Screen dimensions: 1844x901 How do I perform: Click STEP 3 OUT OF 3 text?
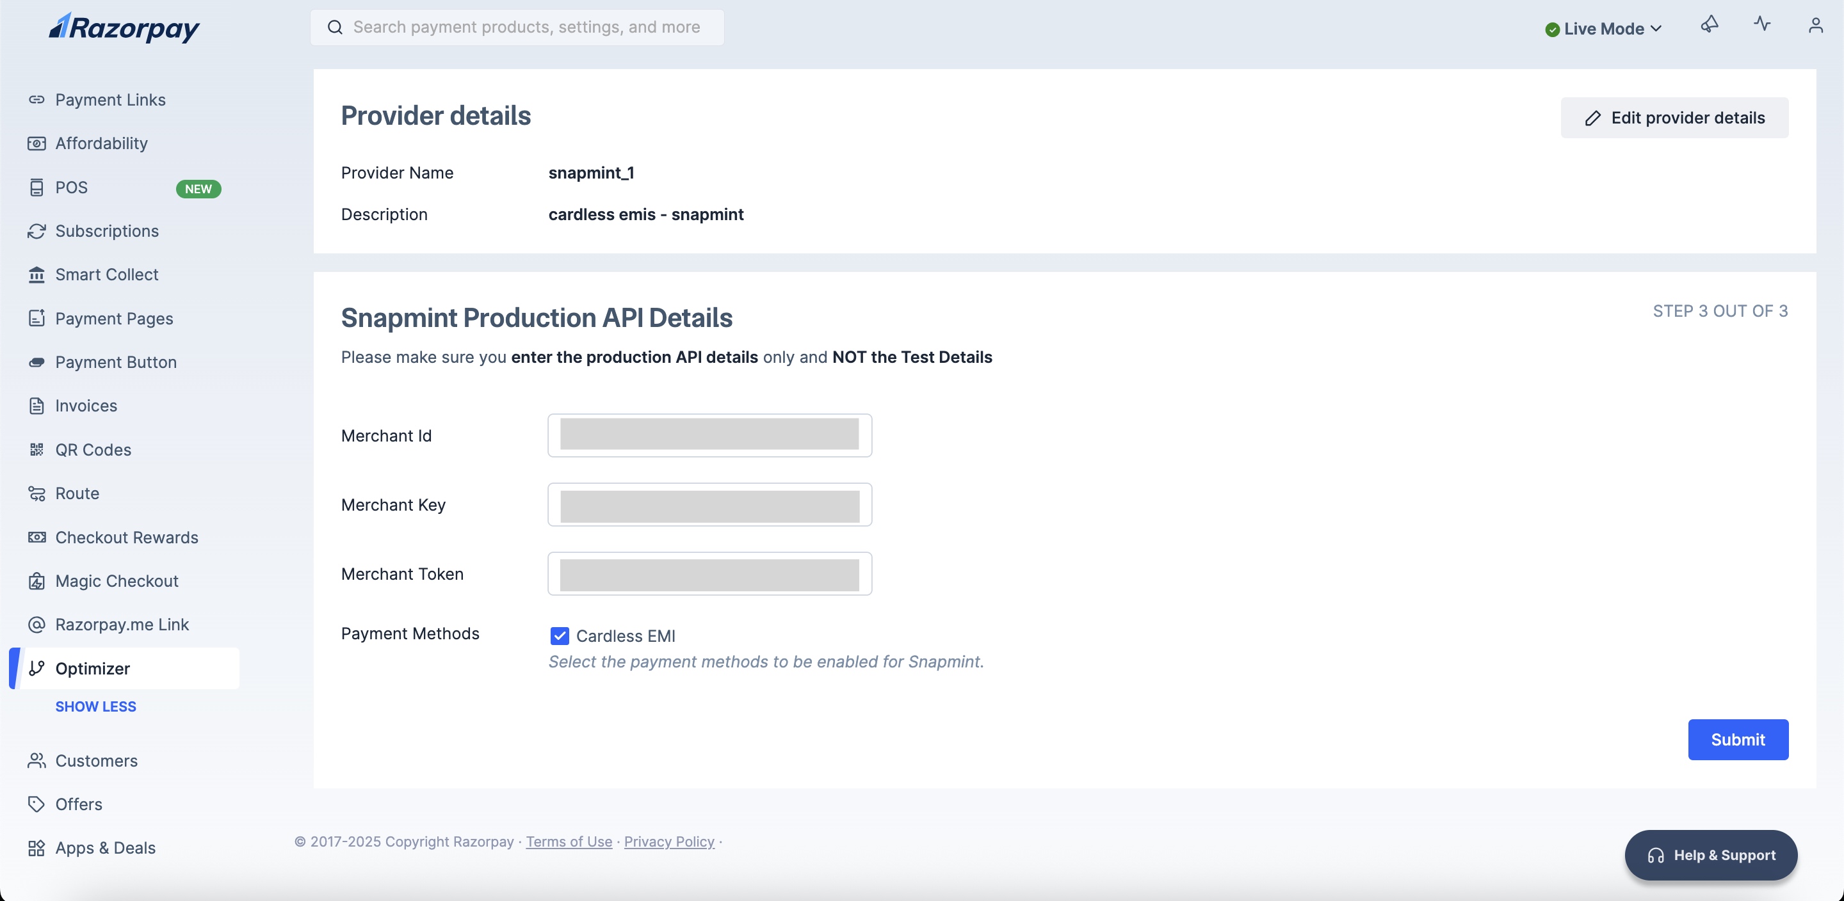tap(1720, 311)
